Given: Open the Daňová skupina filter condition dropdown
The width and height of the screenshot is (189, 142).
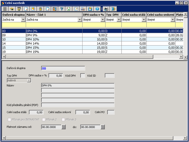Looking at the screenshot, I should 23,20.
